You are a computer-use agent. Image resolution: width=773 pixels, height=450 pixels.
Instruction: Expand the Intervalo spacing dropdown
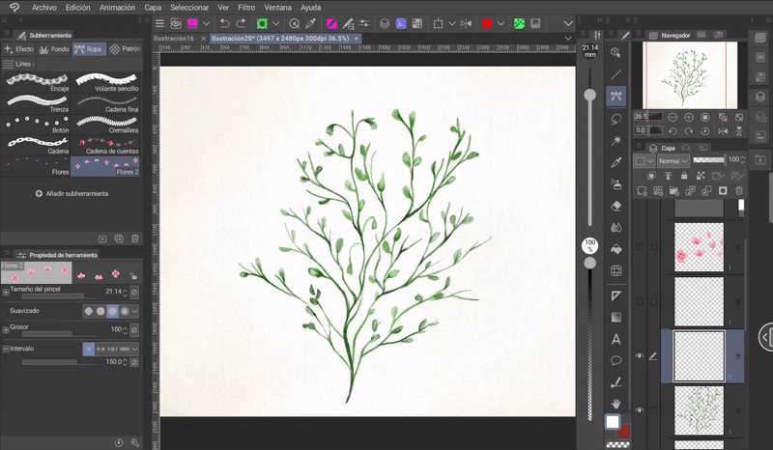(x=135, y=348)
